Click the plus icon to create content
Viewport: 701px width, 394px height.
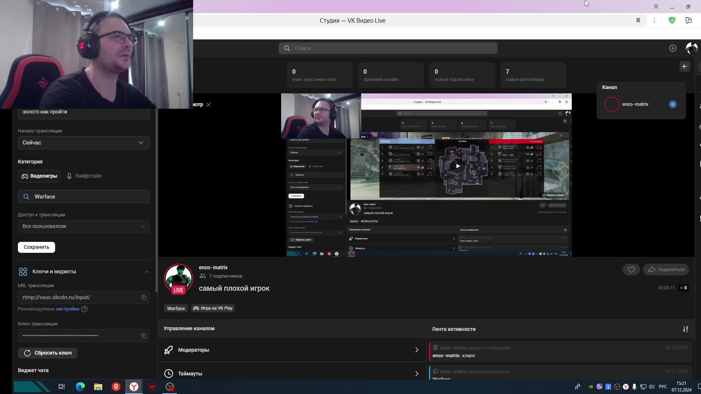pos(673,48)
